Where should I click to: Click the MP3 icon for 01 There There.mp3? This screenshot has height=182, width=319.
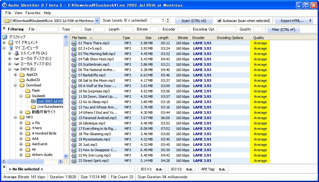coord(74,43)
